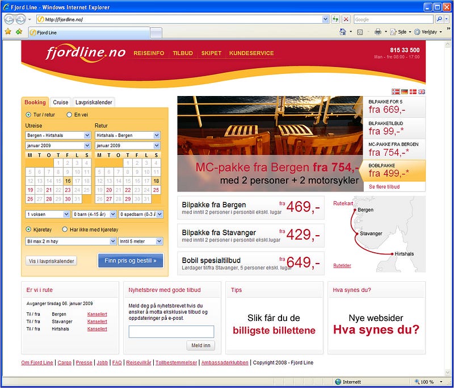The width and height of the screenshot is (454, 388).
Task: Open the address bar history dropdown arrow
Action: [x=325, y=19]
